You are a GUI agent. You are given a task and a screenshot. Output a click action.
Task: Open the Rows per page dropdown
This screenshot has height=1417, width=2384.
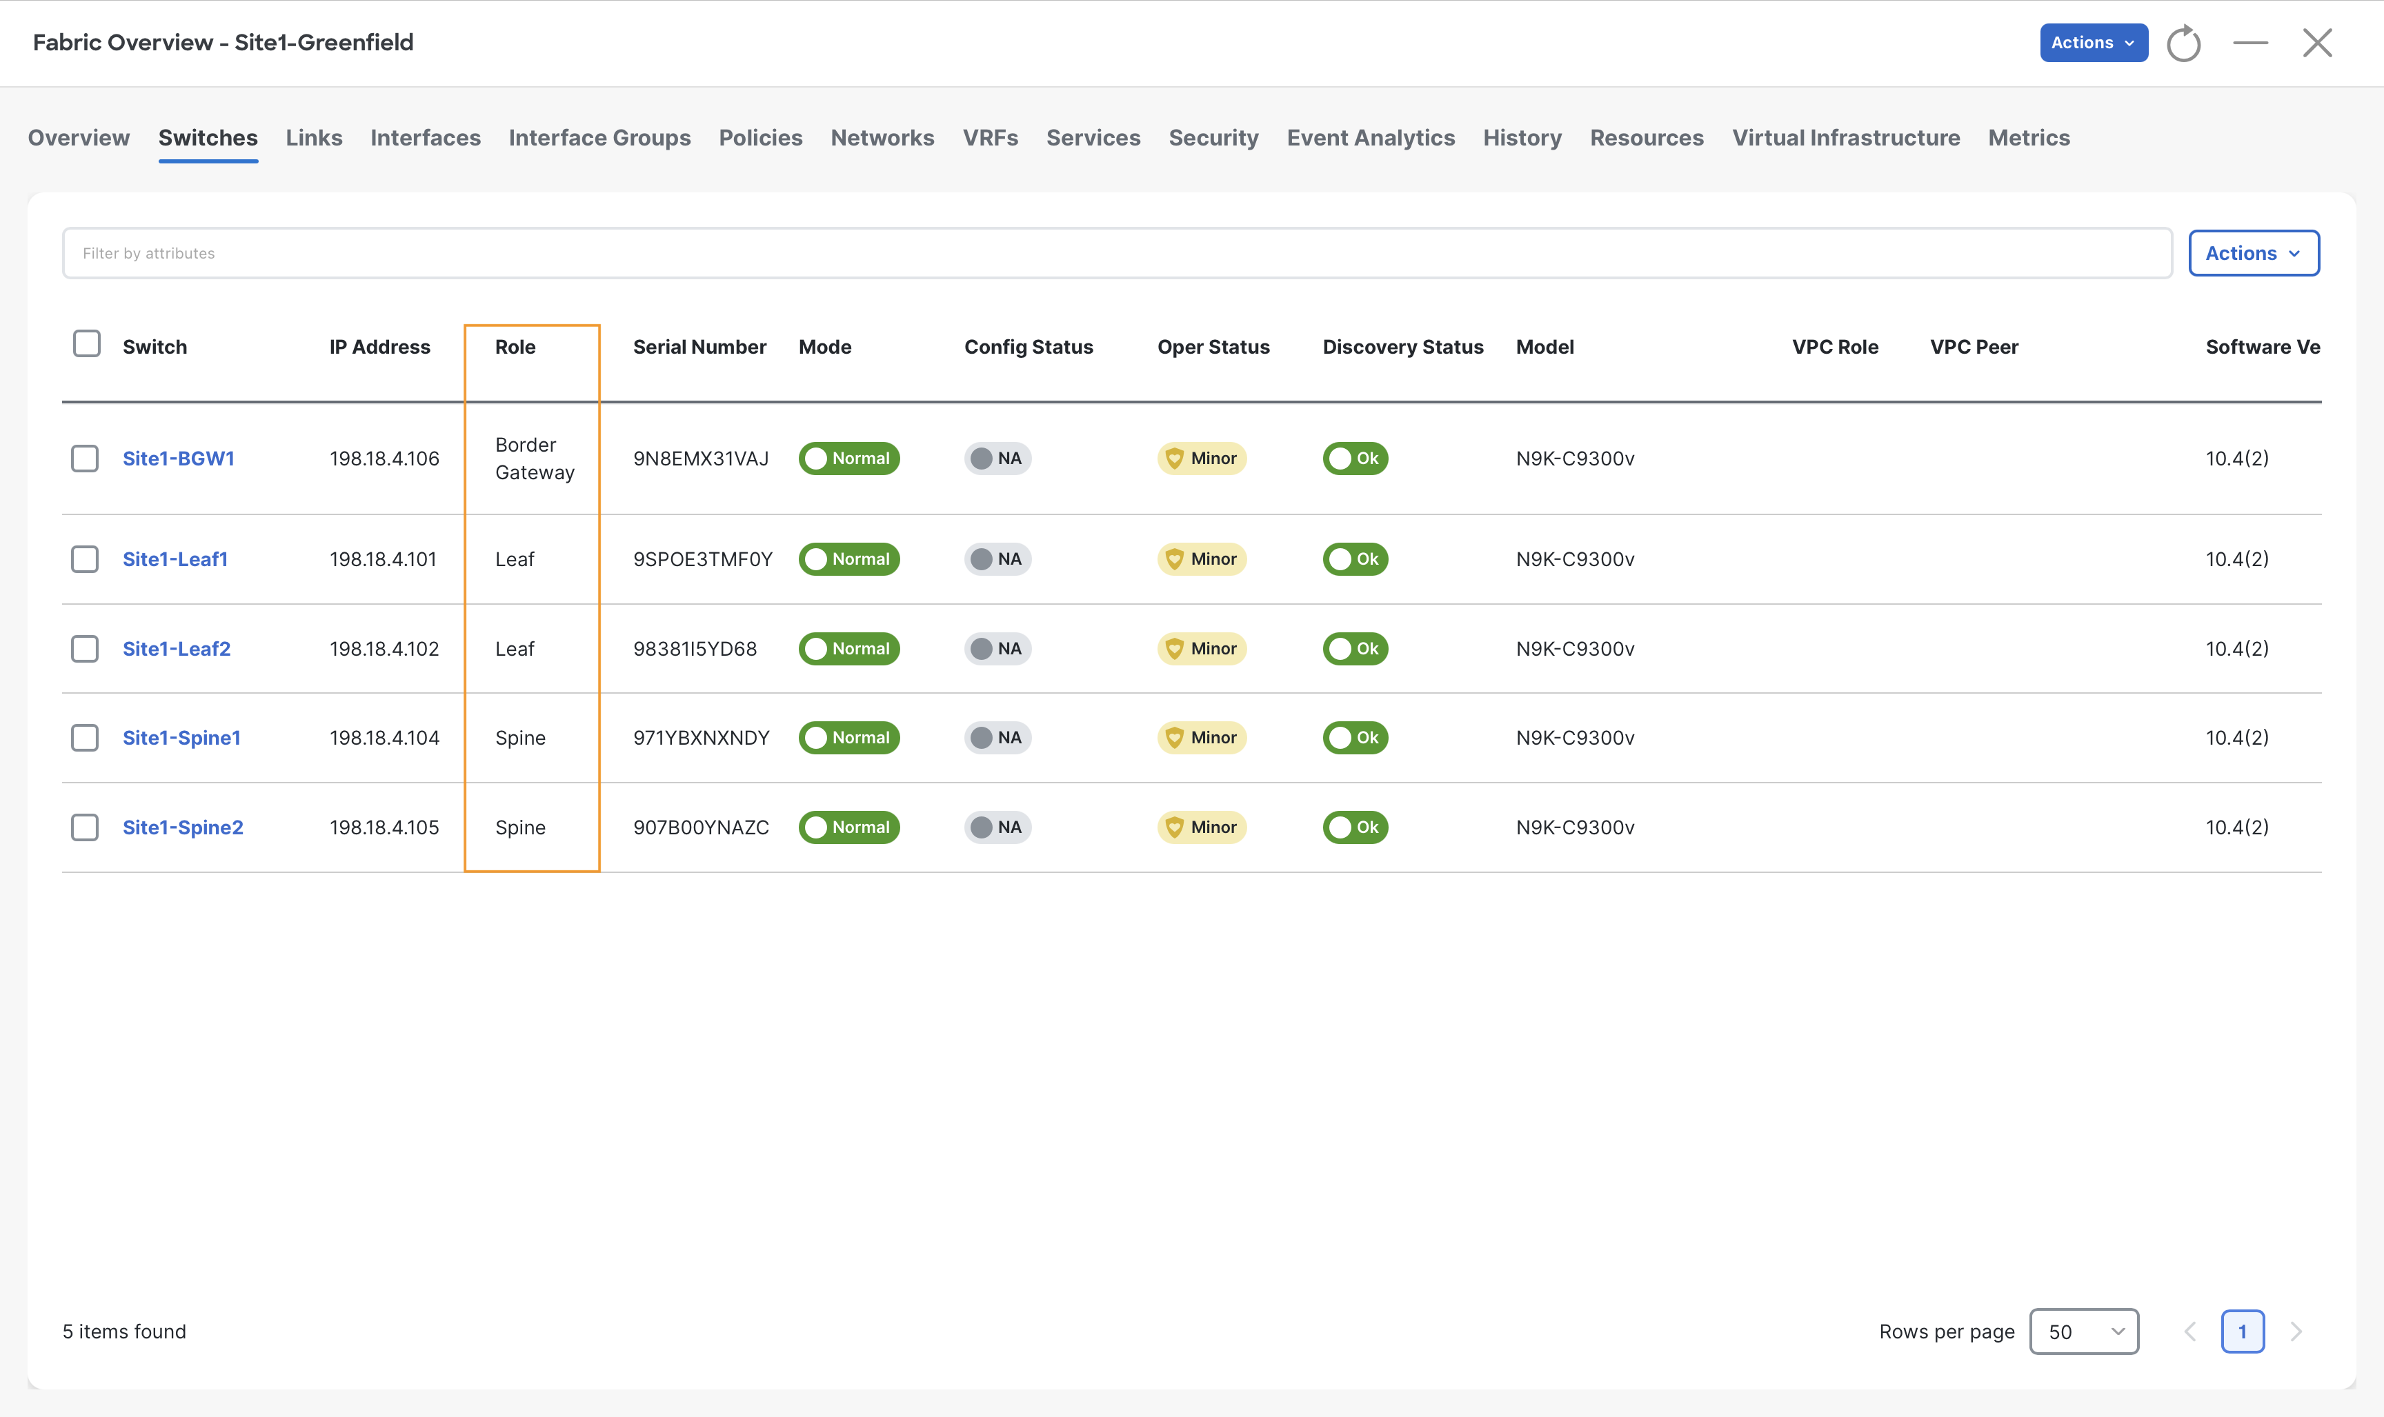pos(2083,1331)
